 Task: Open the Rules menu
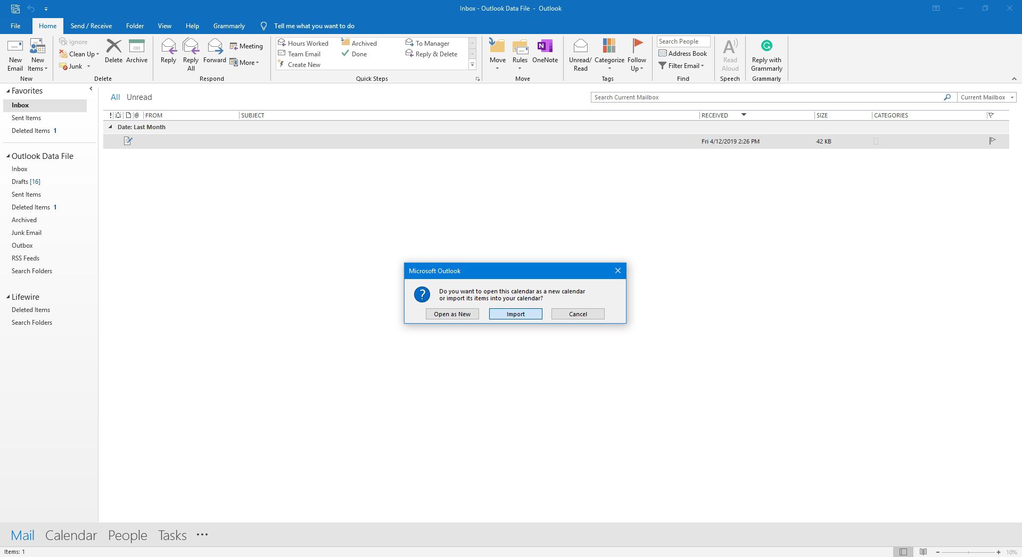[520, 55]
